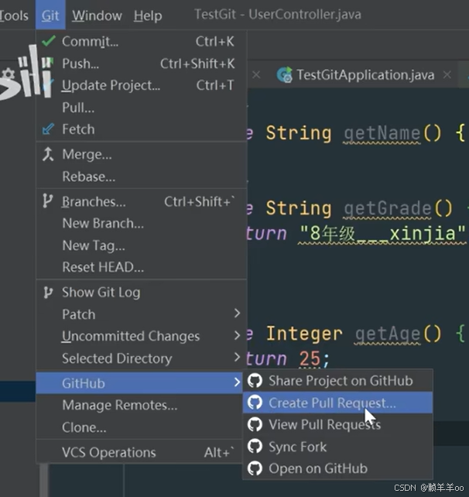469x497 pixels.
Task: Choose Rebase... menu entry
Action: coord(142,177)
